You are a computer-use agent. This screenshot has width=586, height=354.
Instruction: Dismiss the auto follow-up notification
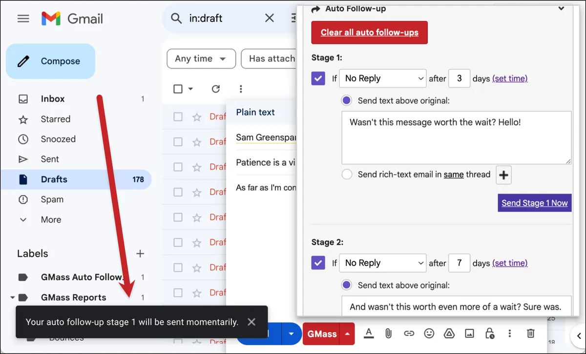point(251,322)
